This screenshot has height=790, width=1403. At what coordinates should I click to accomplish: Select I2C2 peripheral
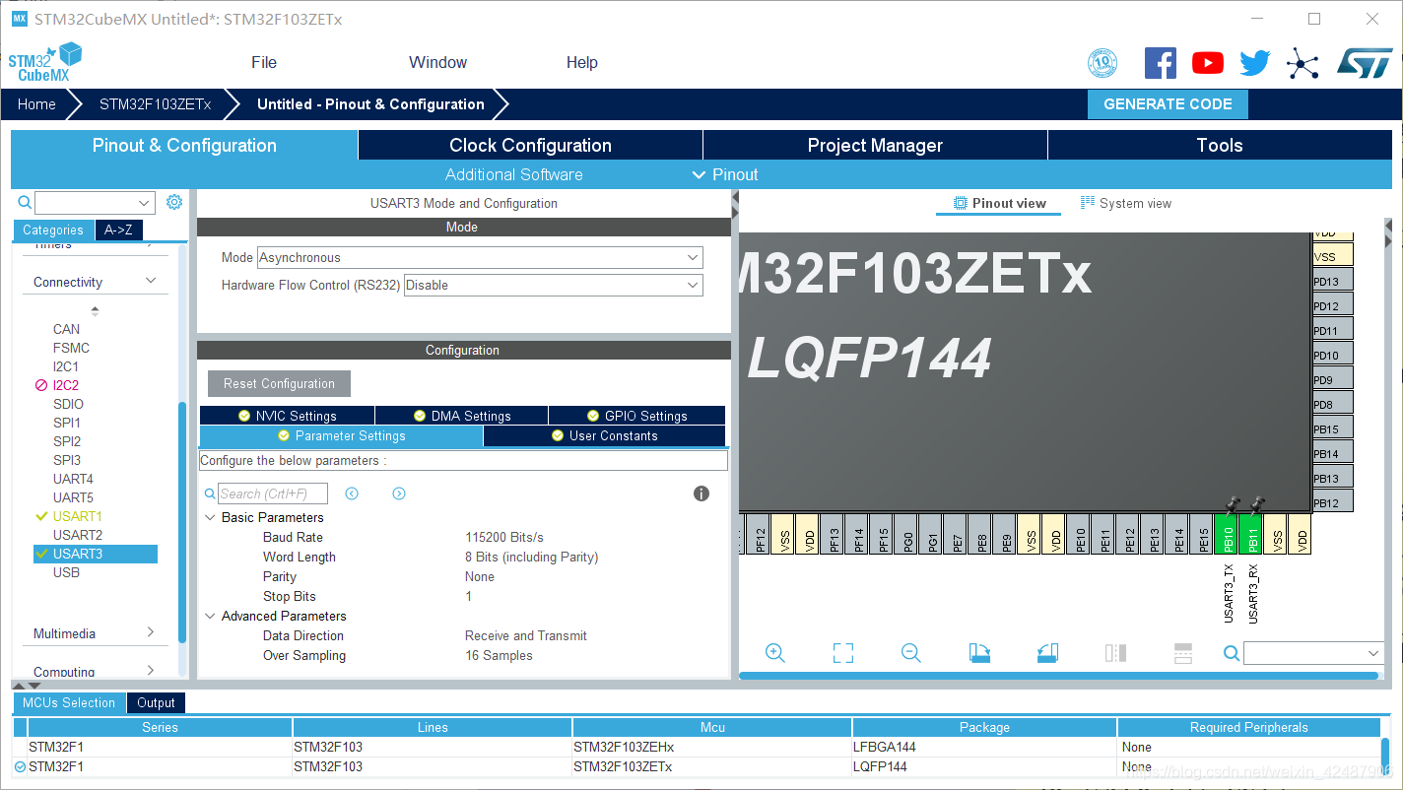[x=66, y=385]
